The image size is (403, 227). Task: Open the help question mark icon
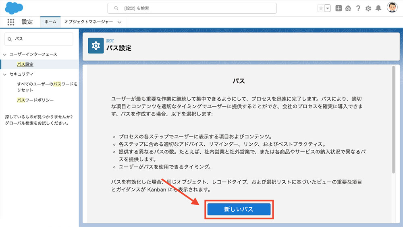(358, 8)
